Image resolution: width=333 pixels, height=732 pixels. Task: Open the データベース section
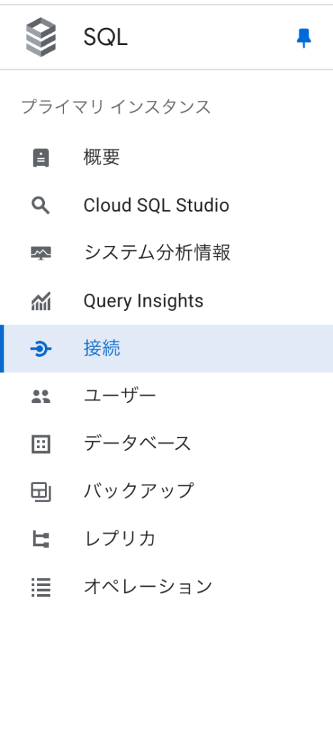[167, 445]
